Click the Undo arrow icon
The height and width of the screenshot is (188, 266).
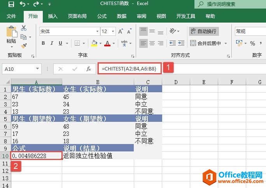[x=23, y=5]
